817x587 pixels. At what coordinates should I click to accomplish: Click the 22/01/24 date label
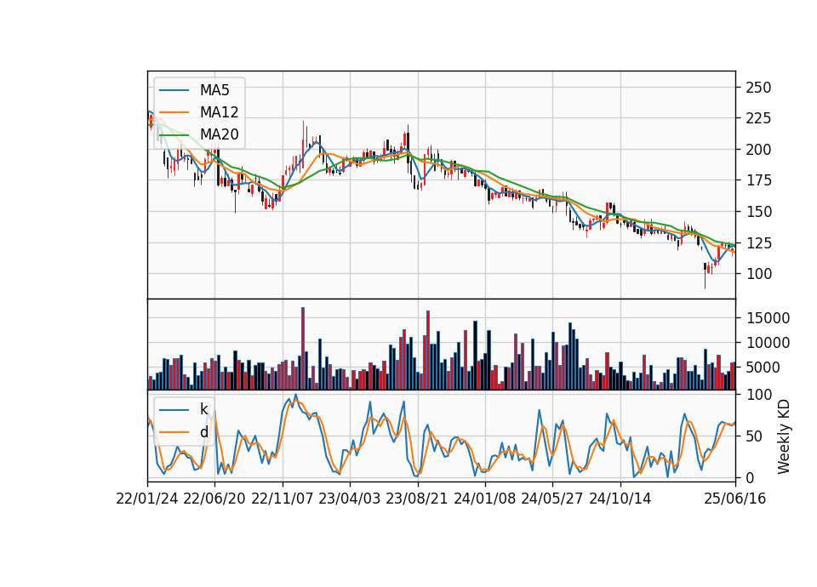click(x=147, y=499)
